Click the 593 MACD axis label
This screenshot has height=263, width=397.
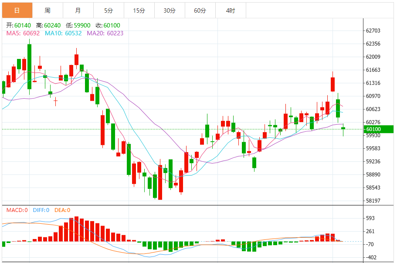370,218
